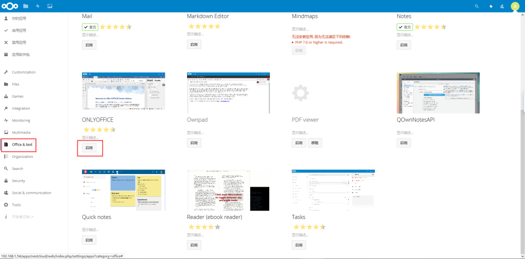This screenshot has width=525, height=259.
Task: Enable the Markdown Editor app
Action: coord(194,44)
